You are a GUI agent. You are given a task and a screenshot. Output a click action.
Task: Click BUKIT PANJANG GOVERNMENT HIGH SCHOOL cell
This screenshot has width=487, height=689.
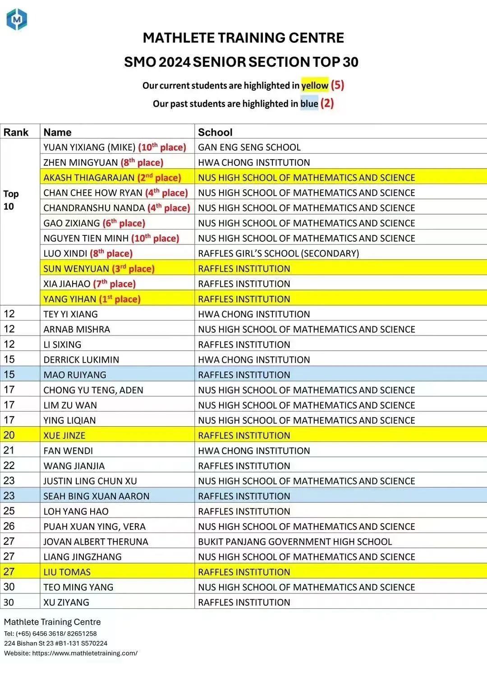(341, 542)
